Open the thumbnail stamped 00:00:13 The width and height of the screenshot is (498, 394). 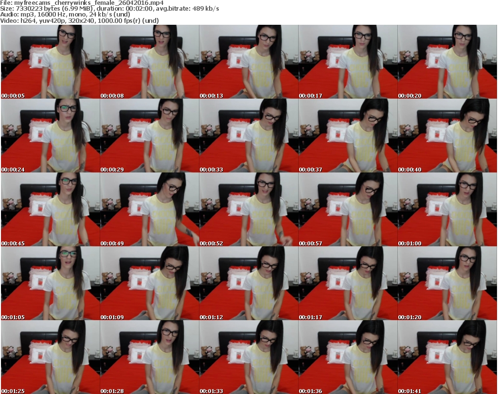[249, 62]
